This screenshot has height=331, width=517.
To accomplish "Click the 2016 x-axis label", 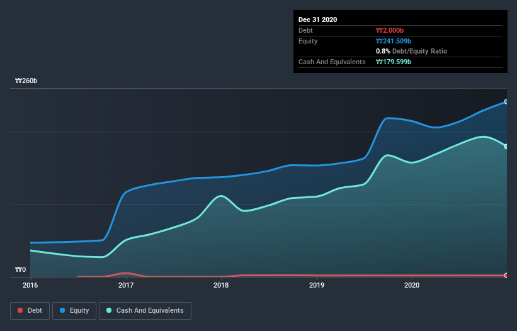I will tap(30, 285).
